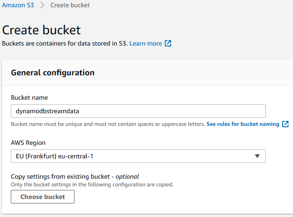Click the AWS Region label
Viewport: 293px width, 217px height.
coord(28,143)
